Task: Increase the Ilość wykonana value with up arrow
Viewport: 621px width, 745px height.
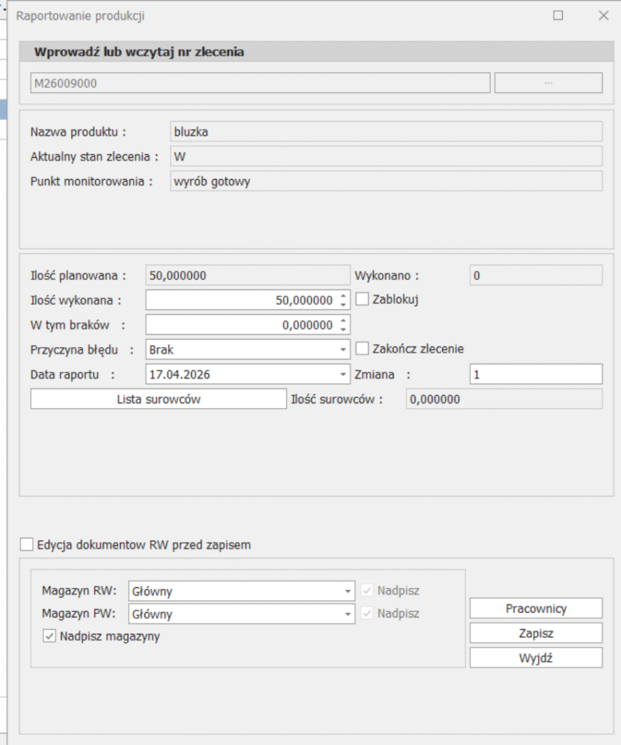Action: pos(344,295)
